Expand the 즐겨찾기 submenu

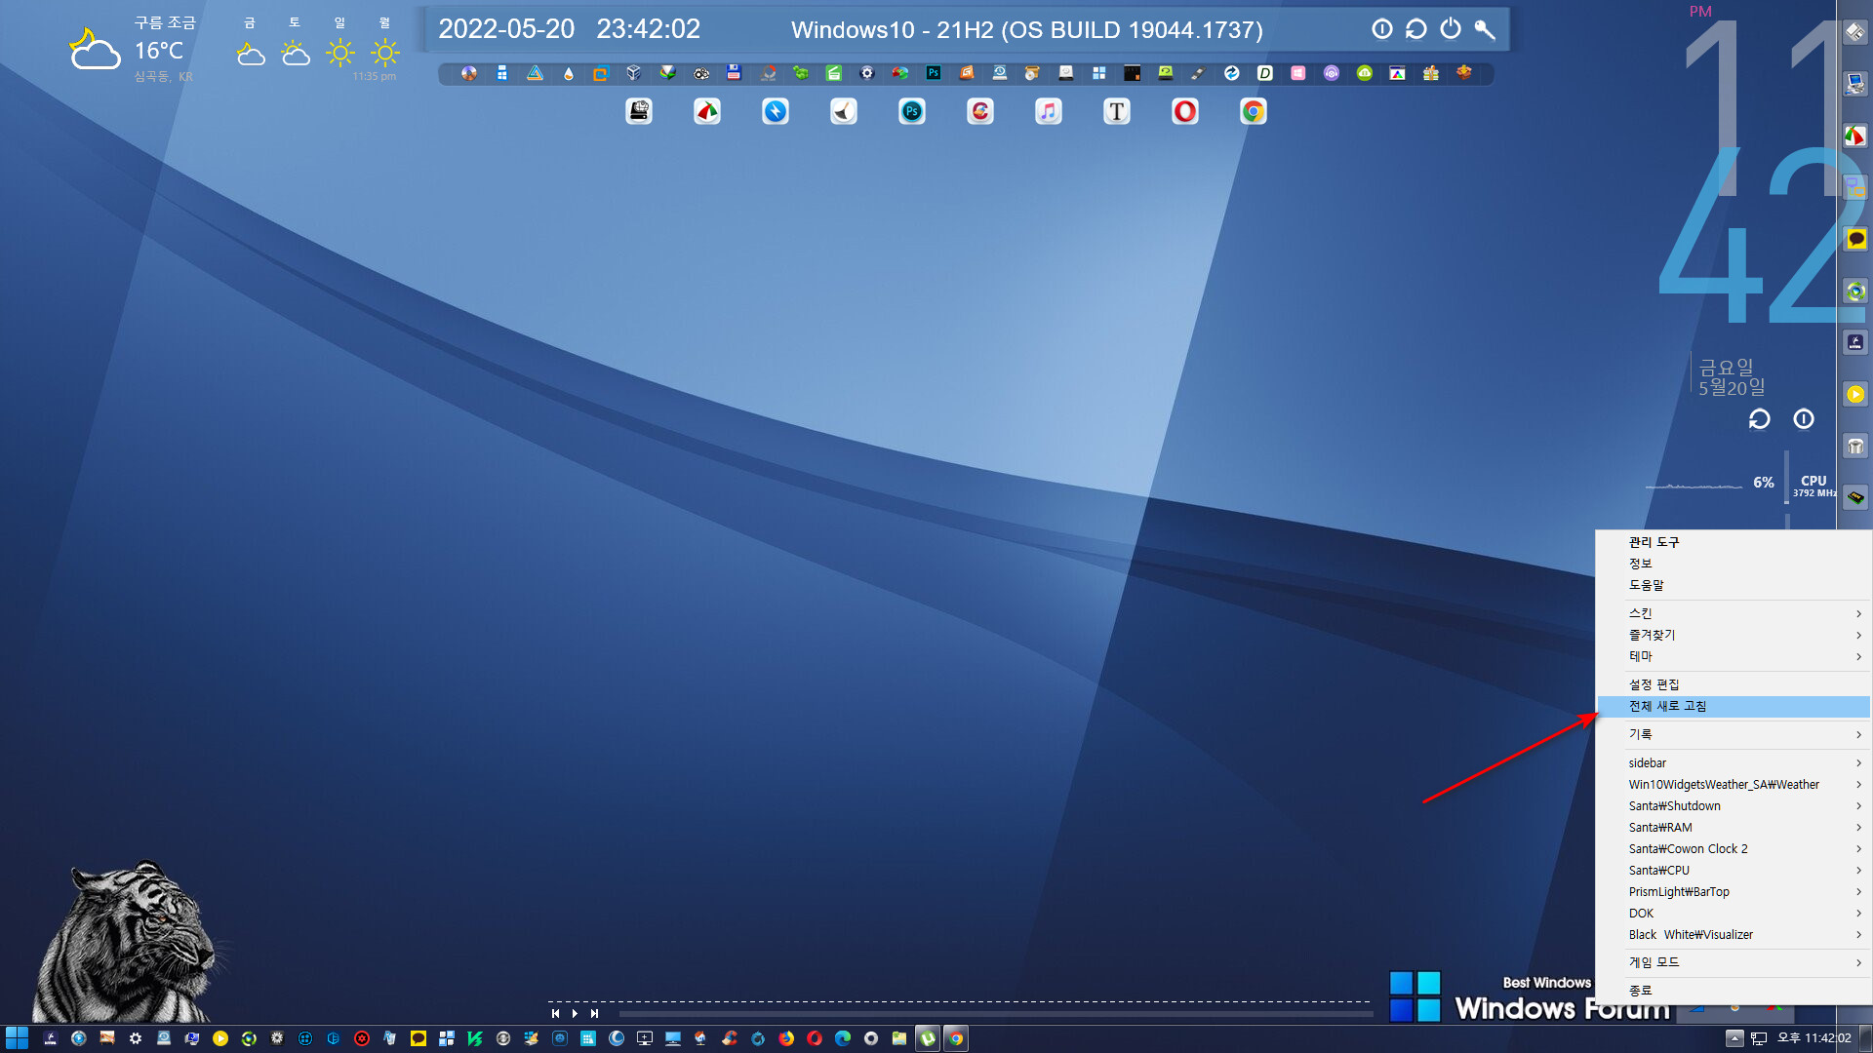(x=1734, y=635)
